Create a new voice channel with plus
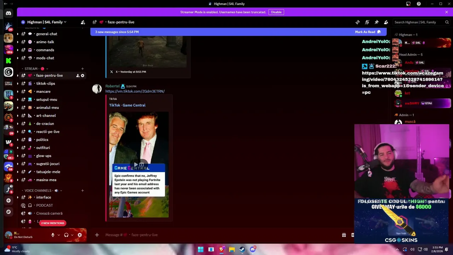 click(x=82, y=191)
